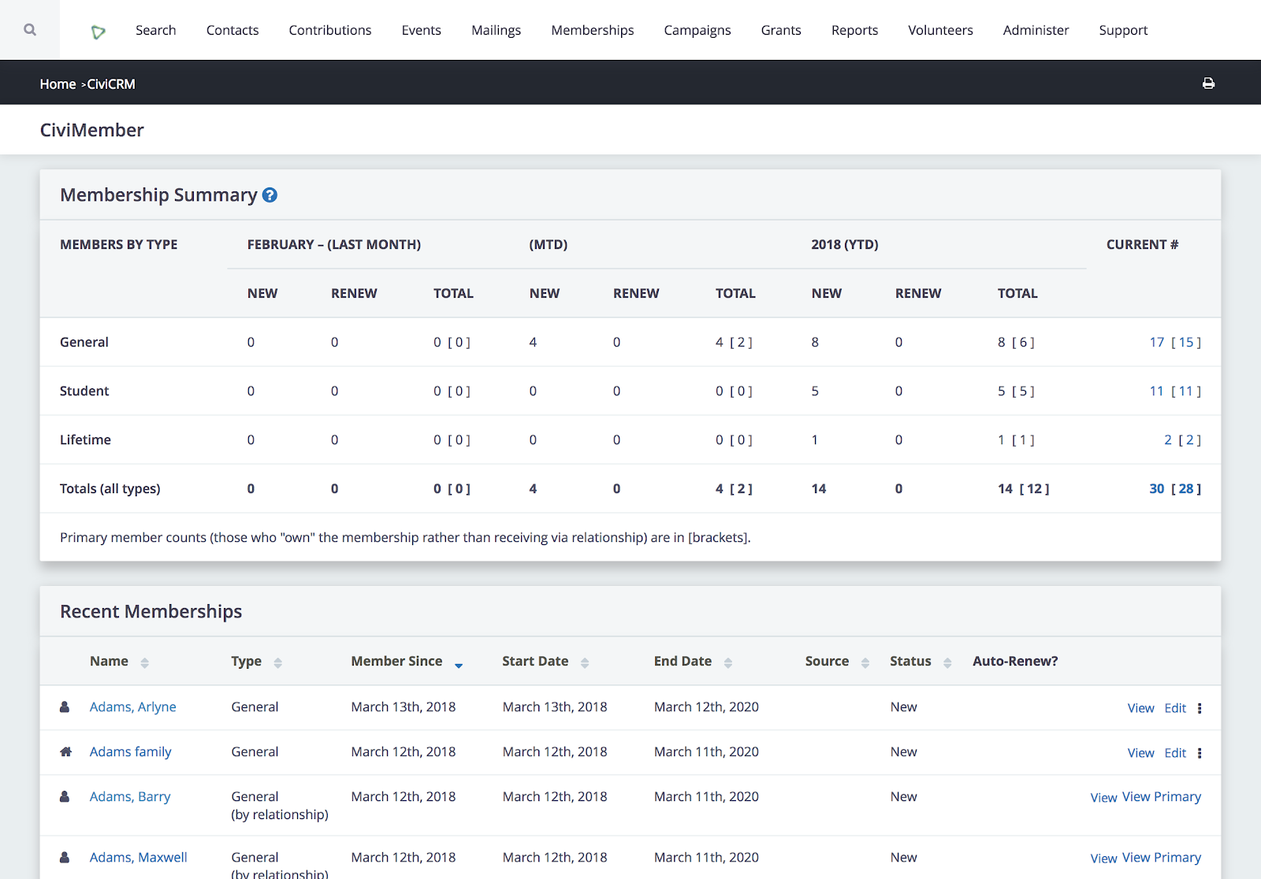
Task: Click the CURRENT # column header
Action: [1142, 245]
